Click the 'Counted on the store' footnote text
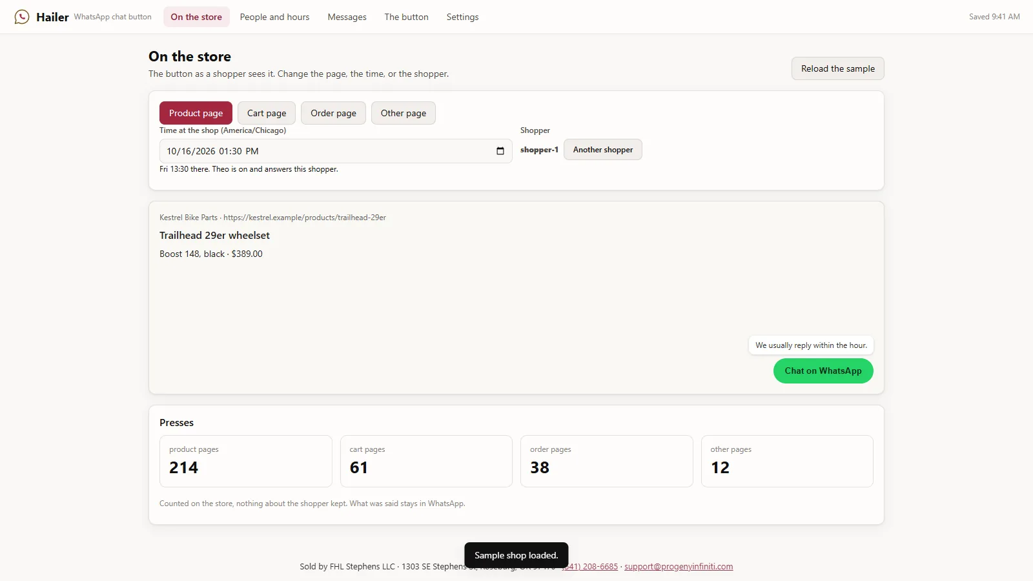The image size is (1033, 581). click(312, 504)
